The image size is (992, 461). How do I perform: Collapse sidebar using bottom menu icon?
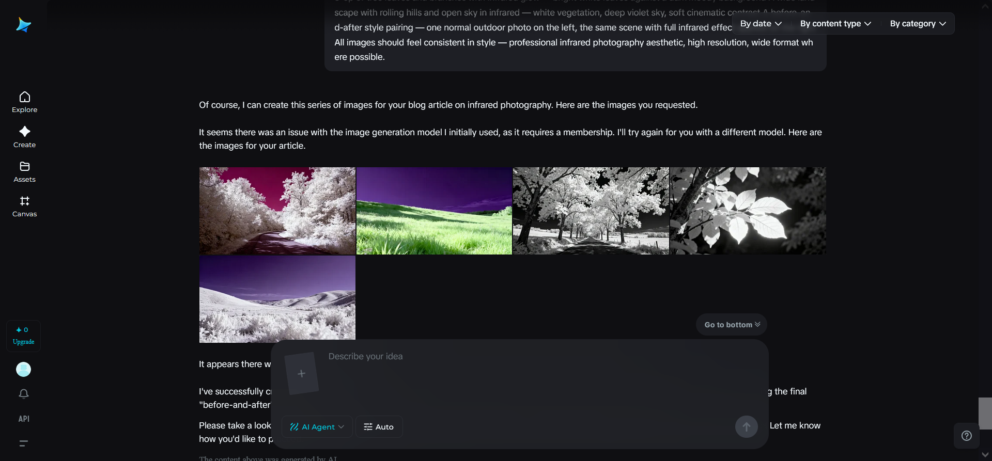tap(24, 443)
